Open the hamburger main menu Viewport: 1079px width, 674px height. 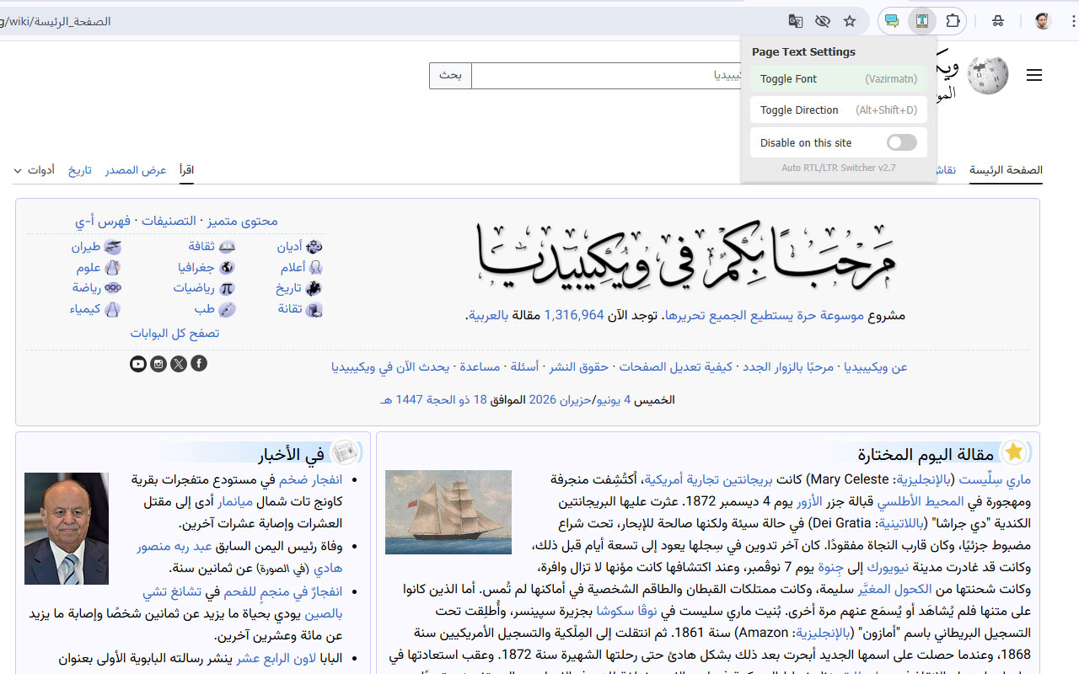coord(1034,76)
